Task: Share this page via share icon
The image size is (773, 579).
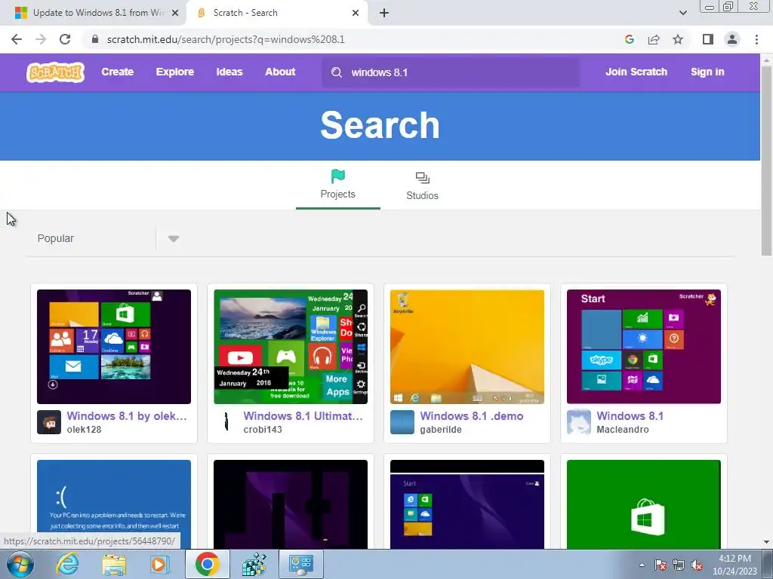Action: point(654,39)
